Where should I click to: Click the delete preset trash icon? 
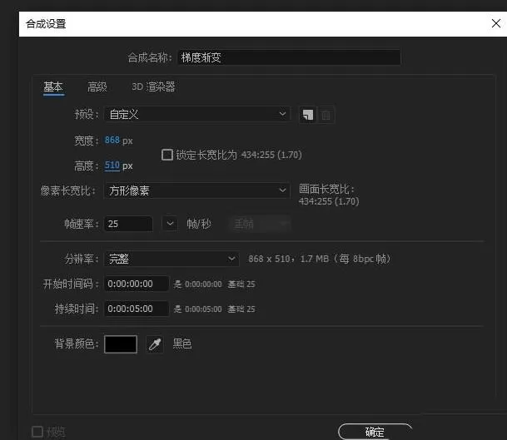tap(326, 115)
